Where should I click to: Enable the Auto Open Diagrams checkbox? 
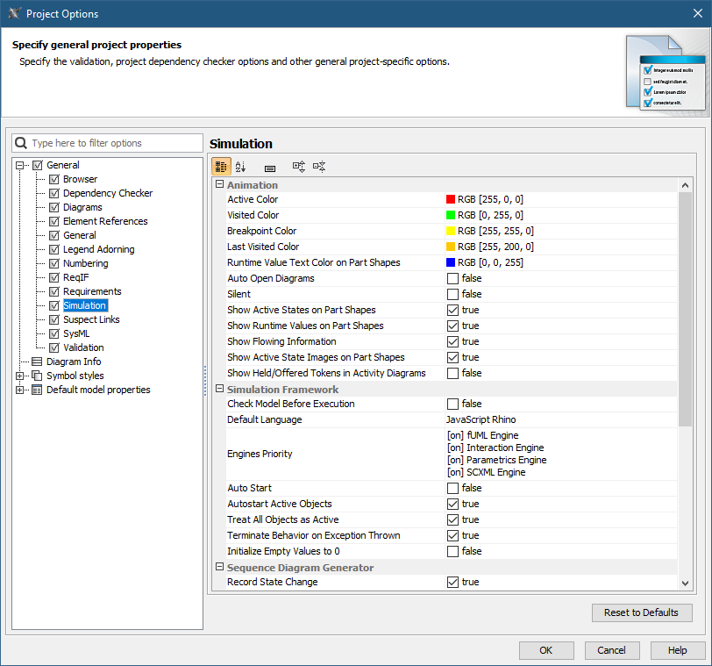click(452, 278)
